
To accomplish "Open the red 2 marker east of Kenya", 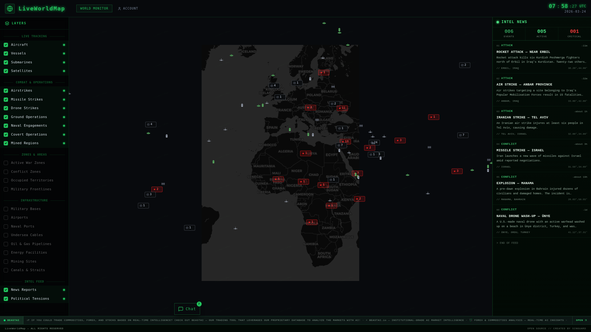I will click(x=360, y=199).
